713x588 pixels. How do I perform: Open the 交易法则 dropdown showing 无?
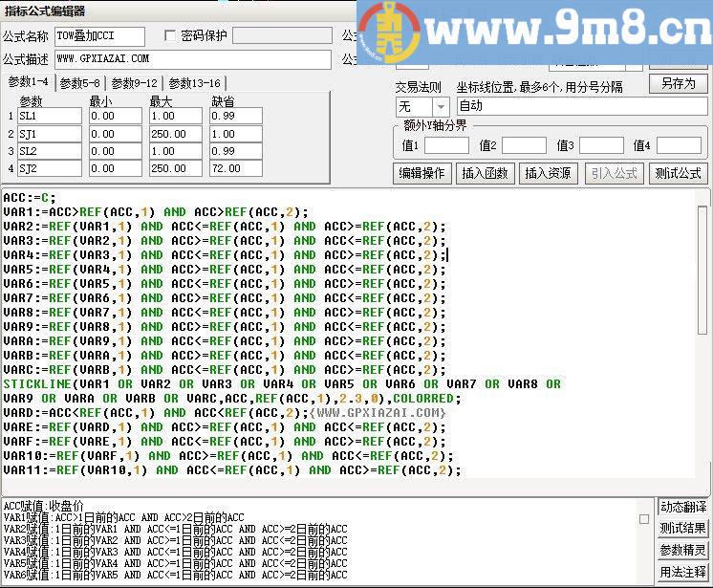(422, 107)
